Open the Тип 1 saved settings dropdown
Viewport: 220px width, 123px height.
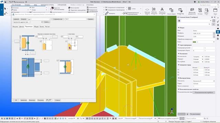[39, 19]
